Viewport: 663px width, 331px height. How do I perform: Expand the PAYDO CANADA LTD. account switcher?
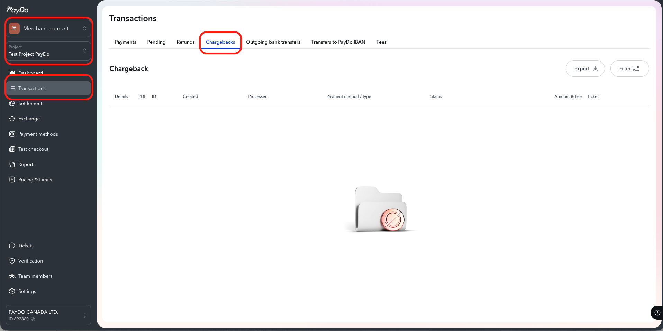pyautogui.click(x=48, y=315)
